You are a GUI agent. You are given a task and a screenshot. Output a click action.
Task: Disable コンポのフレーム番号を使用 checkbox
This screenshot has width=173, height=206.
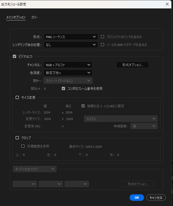coord(63,88)
